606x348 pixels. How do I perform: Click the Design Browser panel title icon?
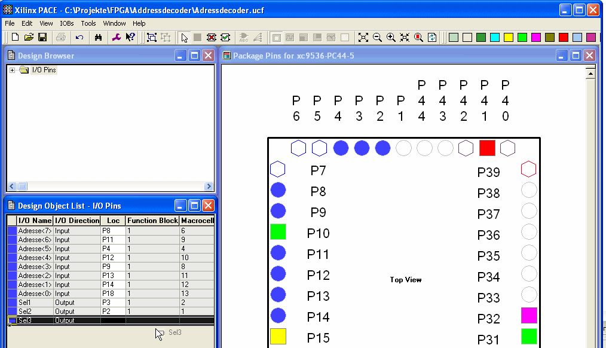11,55
